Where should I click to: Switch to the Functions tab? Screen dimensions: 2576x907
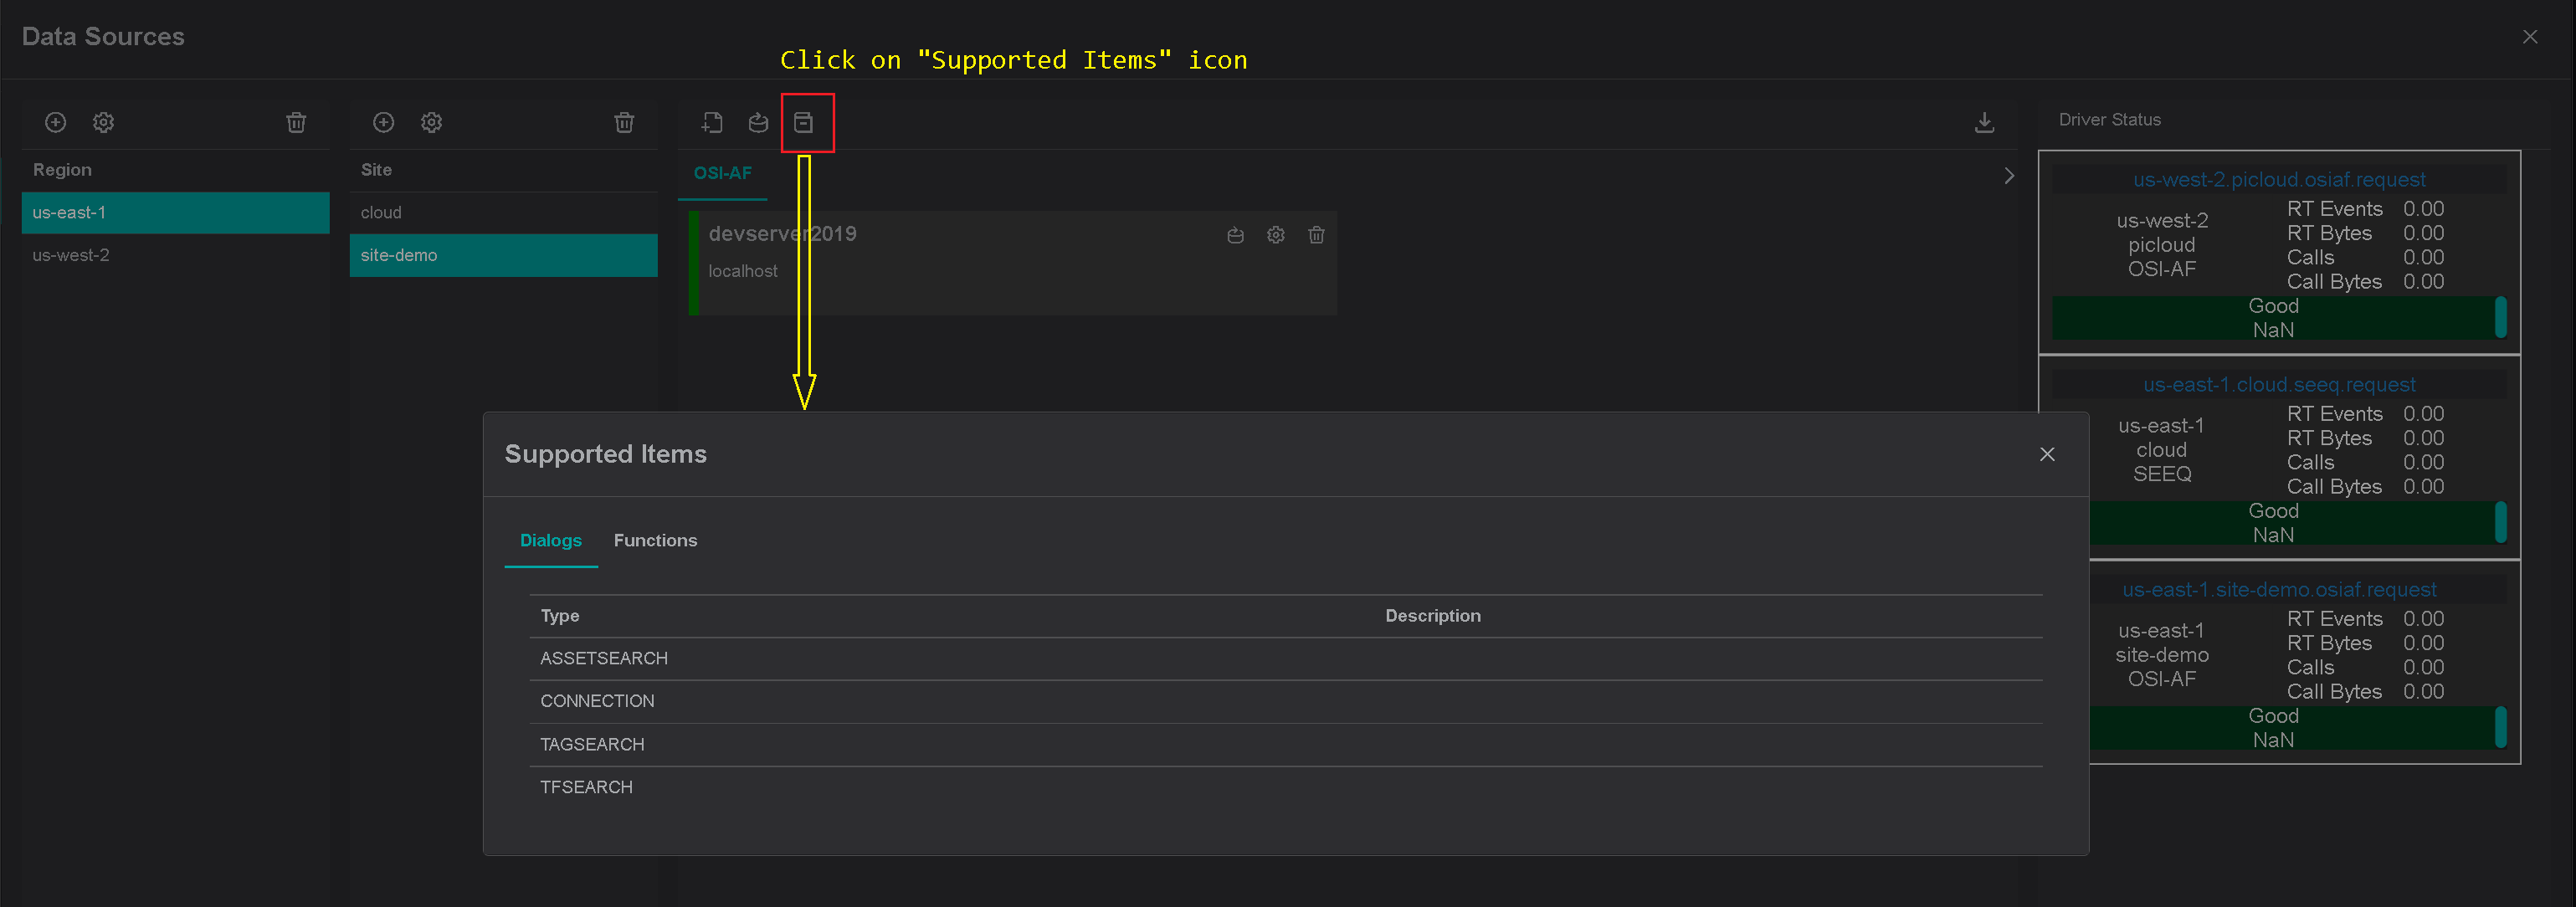click(656, 540)
